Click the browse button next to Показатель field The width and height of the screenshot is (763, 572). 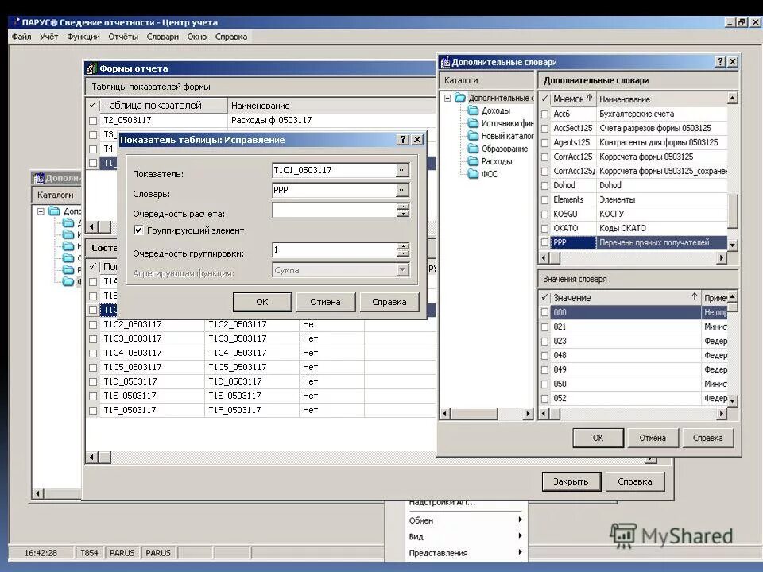click(x=402, y=170)
